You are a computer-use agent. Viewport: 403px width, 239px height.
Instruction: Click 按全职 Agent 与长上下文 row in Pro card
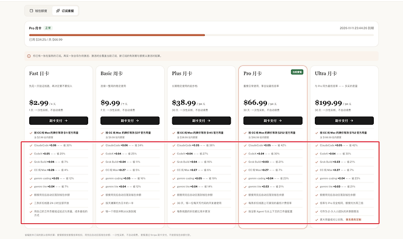[x=273, y=212]
